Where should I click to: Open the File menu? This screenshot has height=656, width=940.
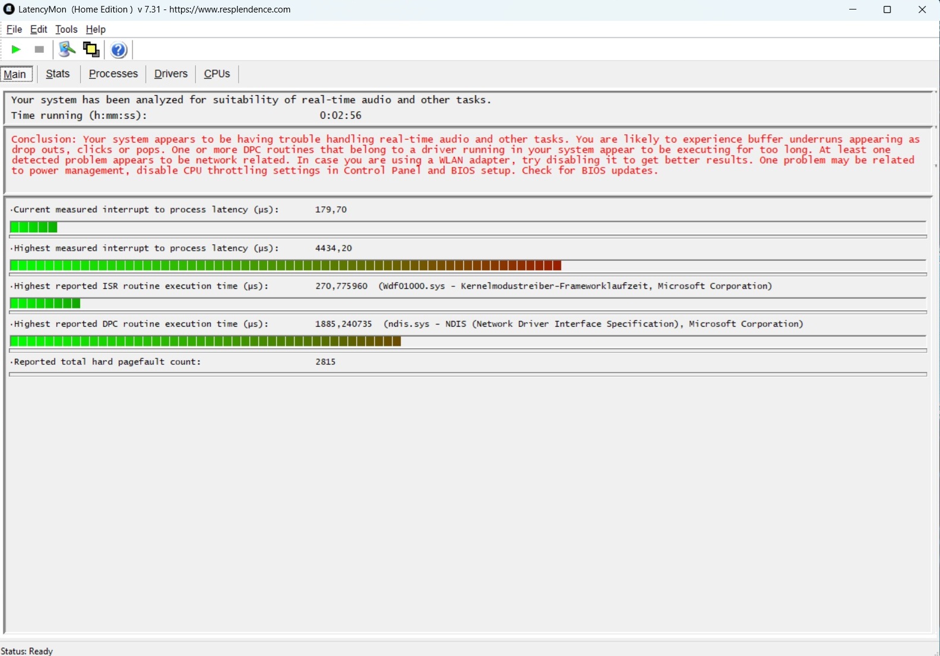[x=14, y=30]
